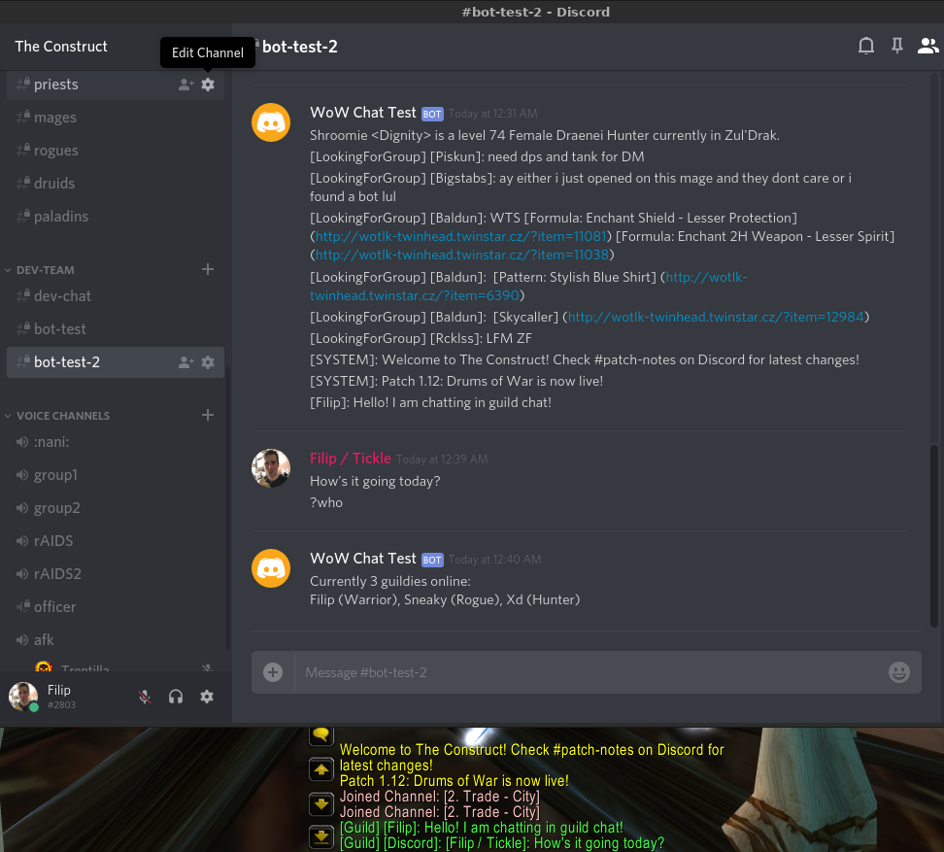Click WoW Chat Test name at 12:31 AM
The width and height of the screenshot is (944, 852).
coord(363,113)
